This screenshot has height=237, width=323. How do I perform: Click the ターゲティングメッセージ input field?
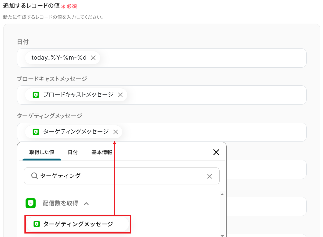[x=162, y=132]
